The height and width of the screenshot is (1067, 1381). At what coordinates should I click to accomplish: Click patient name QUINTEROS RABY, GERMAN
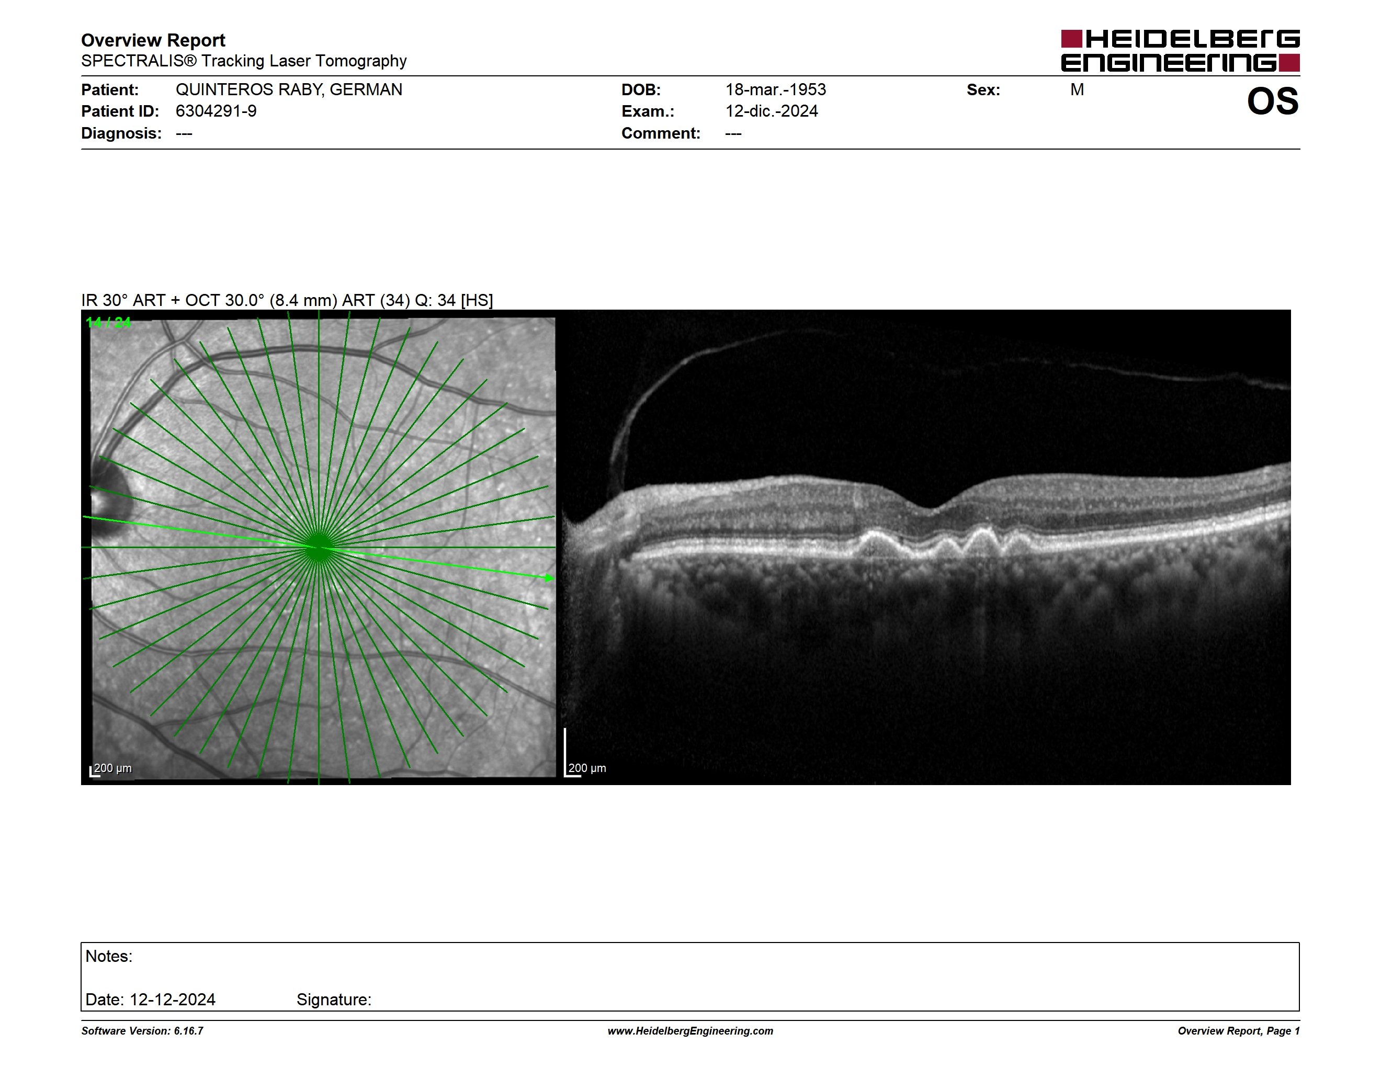coord(289,90)
